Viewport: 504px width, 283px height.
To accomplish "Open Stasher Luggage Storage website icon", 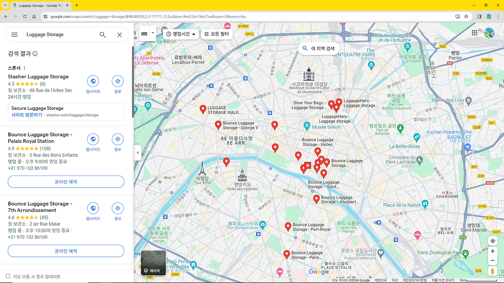I will click(93, 81).
